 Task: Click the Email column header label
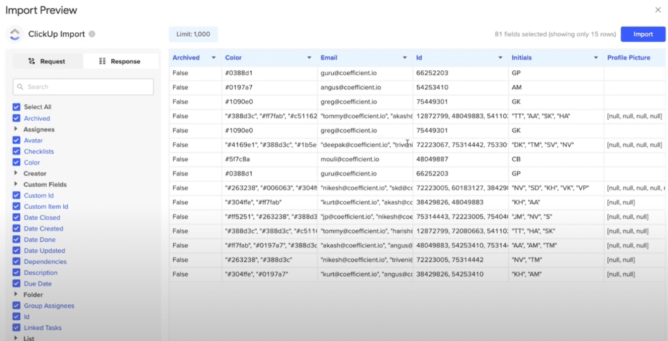(329, 58)
